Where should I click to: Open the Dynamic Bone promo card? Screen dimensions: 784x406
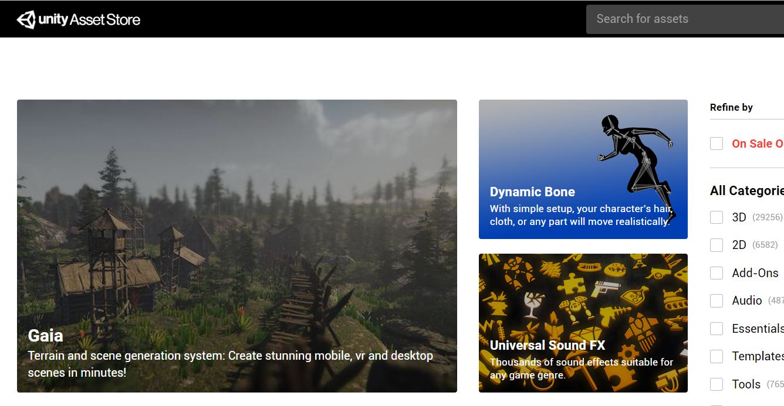[x=583, y=169]
